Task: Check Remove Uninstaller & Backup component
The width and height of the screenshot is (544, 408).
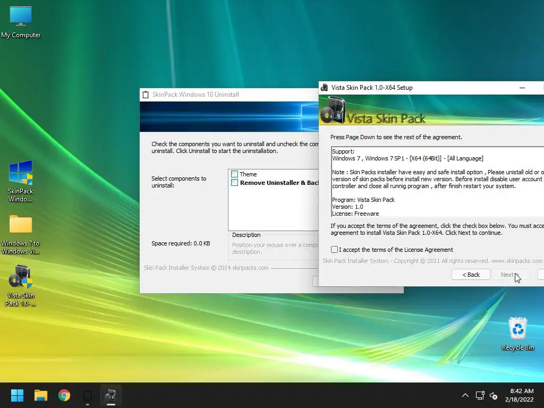Action: (x=234, y=183)
